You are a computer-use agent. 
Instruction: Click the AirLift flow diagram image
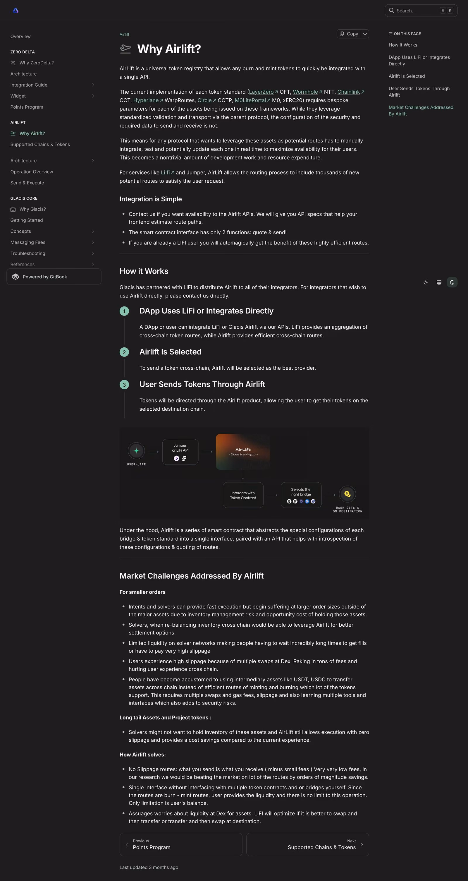(x=244, y=473)
